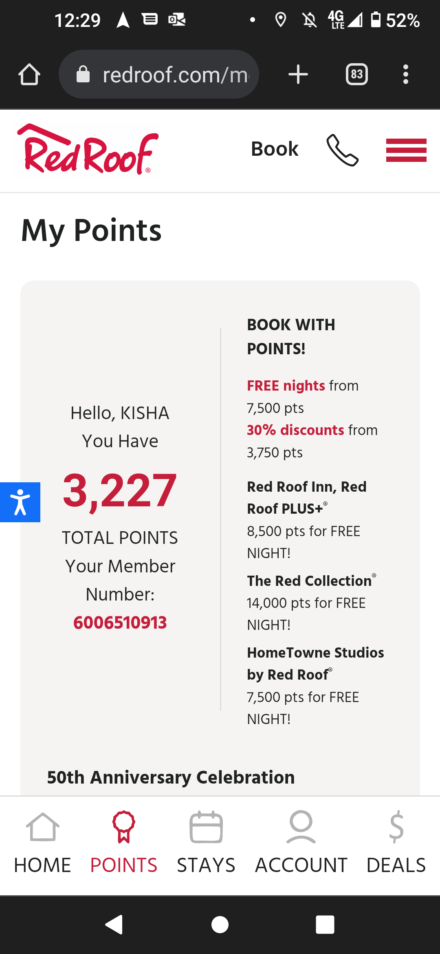The image size is (440, 954).
Task: Tap the phone call icon
Action: [342, 150]
